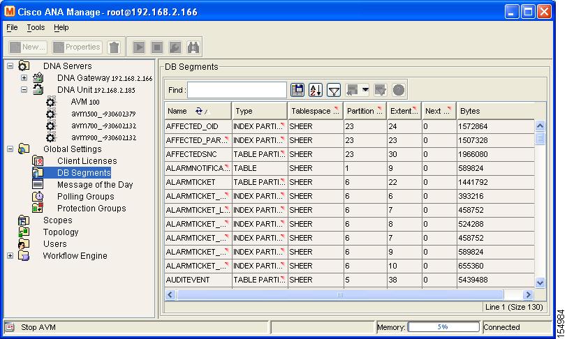This screenshot has height=339, width=567.
Task: Collapse the Global Settings node
Action: click(x=10, y=149)
